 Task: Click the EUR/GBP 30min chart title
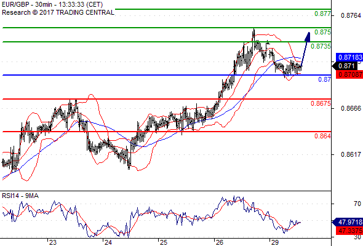52,4
